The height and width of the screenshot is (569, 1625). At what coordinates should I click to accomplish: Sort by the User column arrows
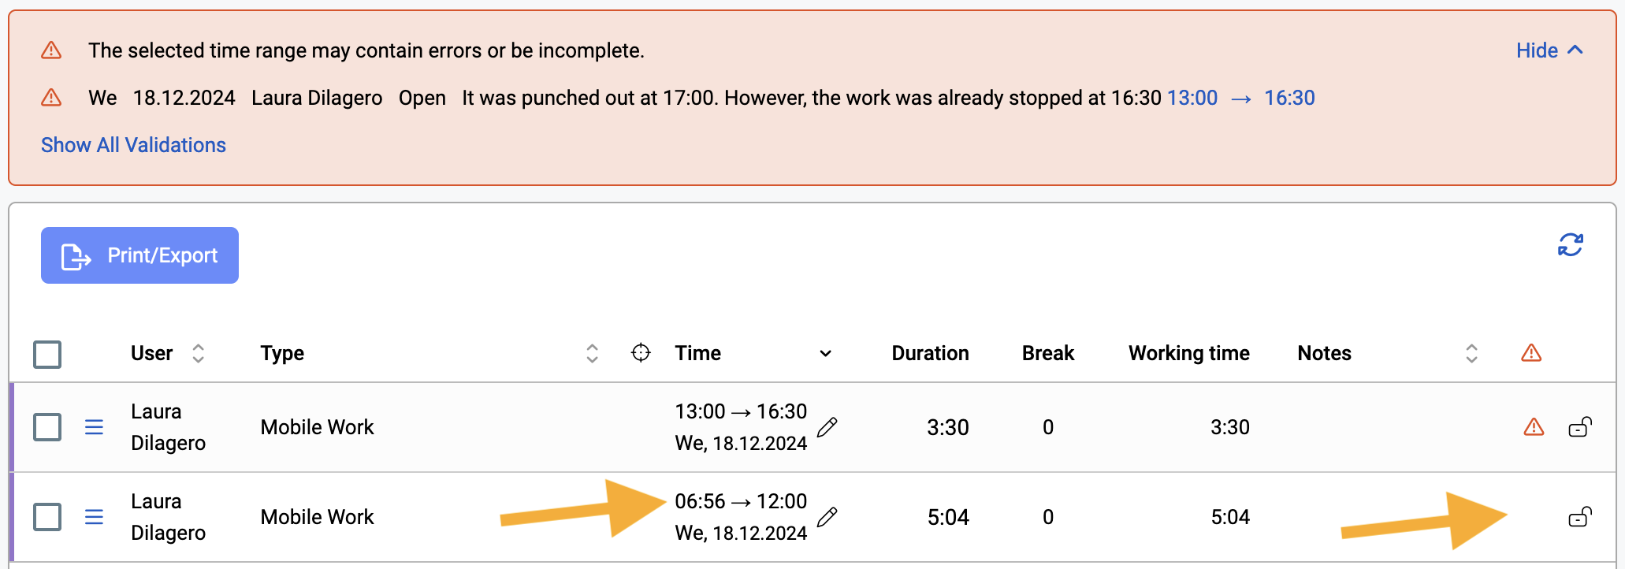click(x=198, y=353)
